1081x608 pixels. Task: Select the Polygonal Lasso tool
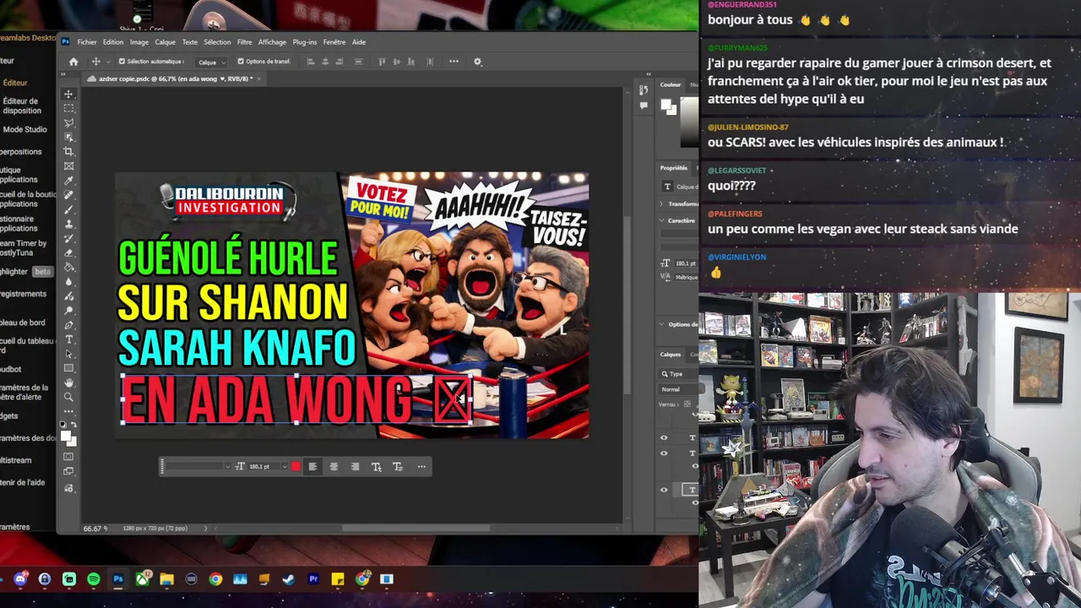point(68,122)
